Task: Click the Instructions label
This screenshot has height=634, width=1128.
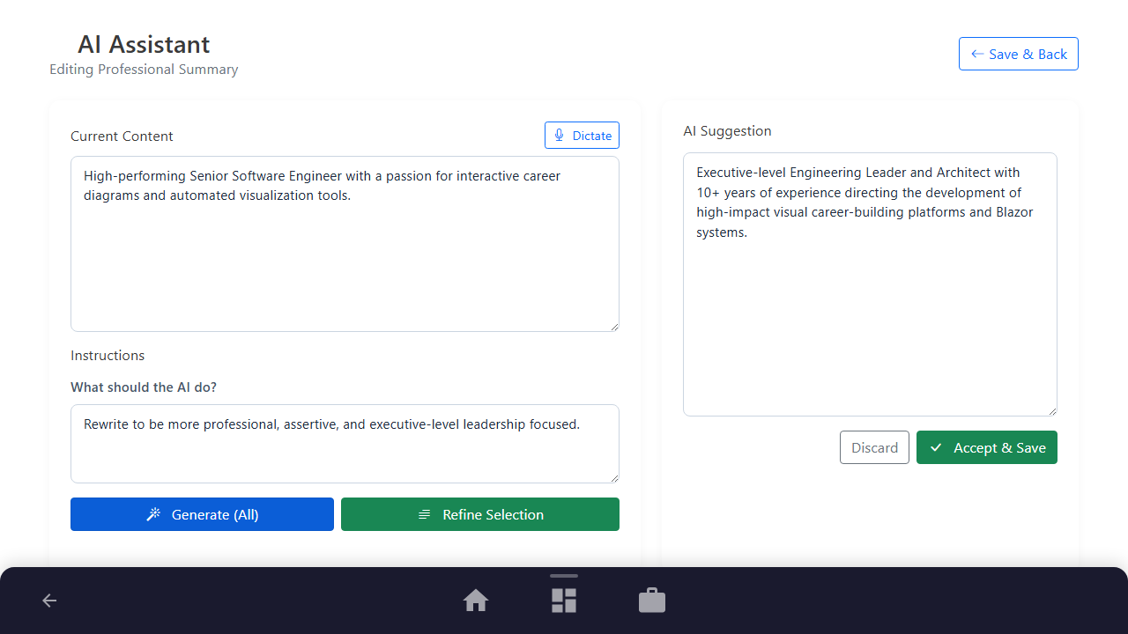Action: click(108, 356)
